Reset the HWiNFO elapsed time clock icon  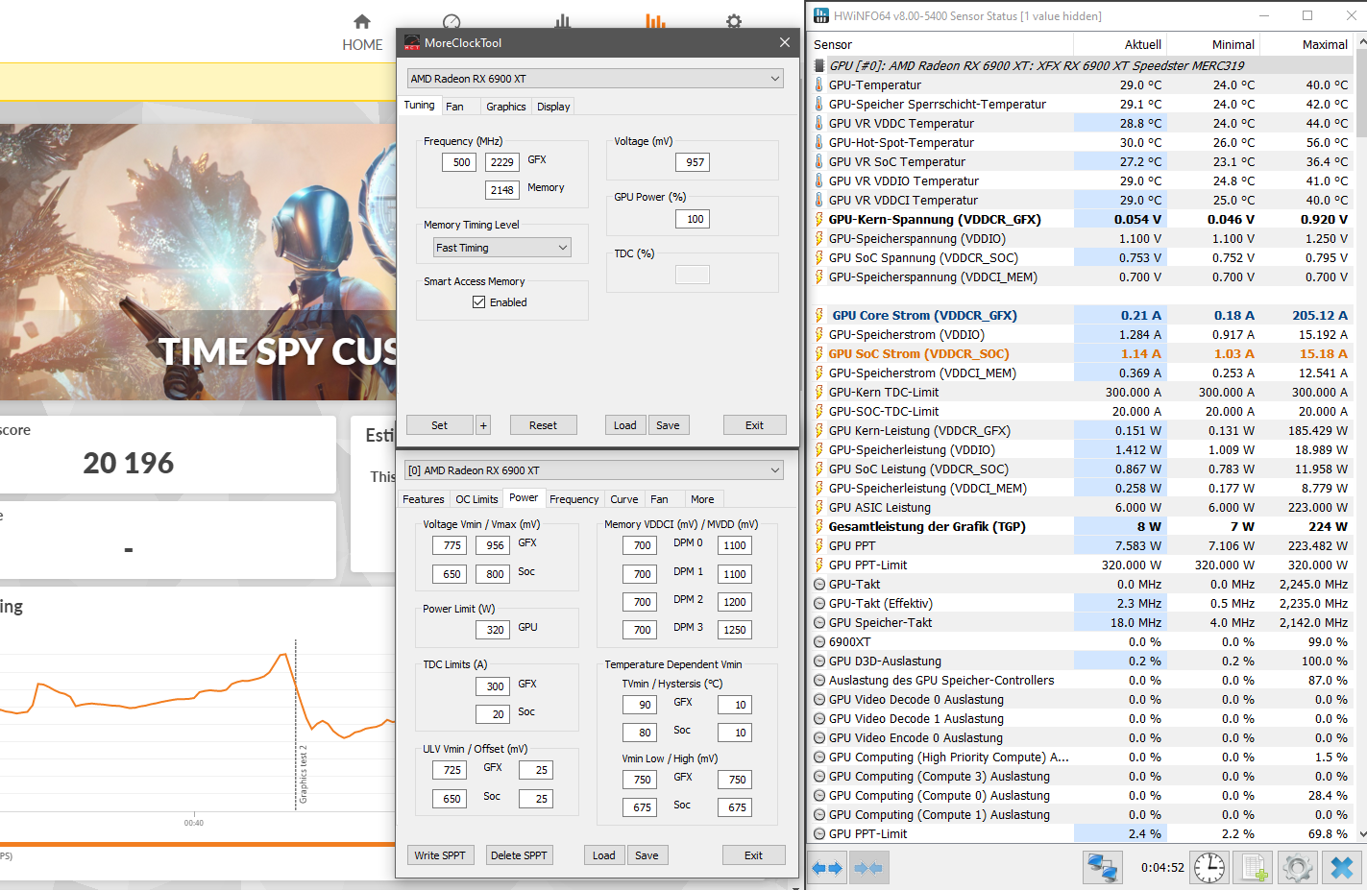click(1209, 868)
